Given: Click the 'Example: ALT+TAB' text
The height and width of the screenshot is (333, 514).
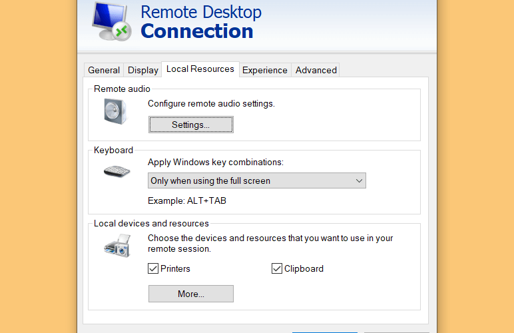Looking at the screenshot, I should click(187, 200).
